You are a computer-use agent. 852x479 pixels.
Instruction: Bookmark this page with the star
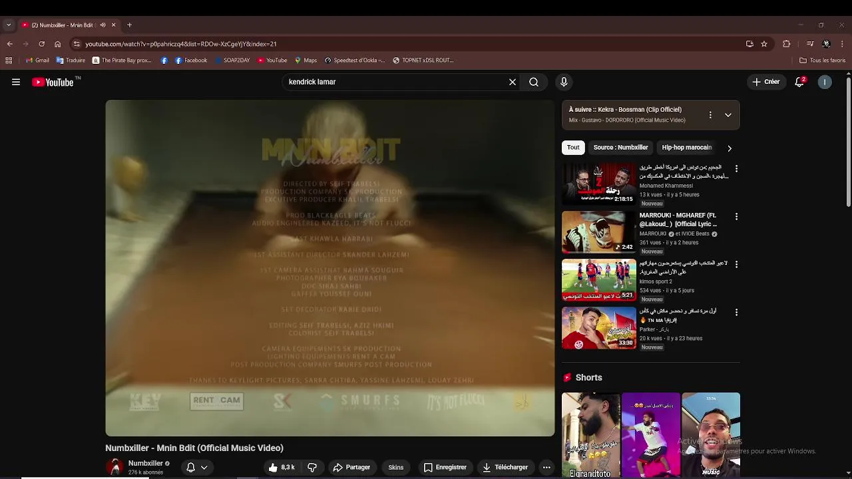click(x=764, y=44)
